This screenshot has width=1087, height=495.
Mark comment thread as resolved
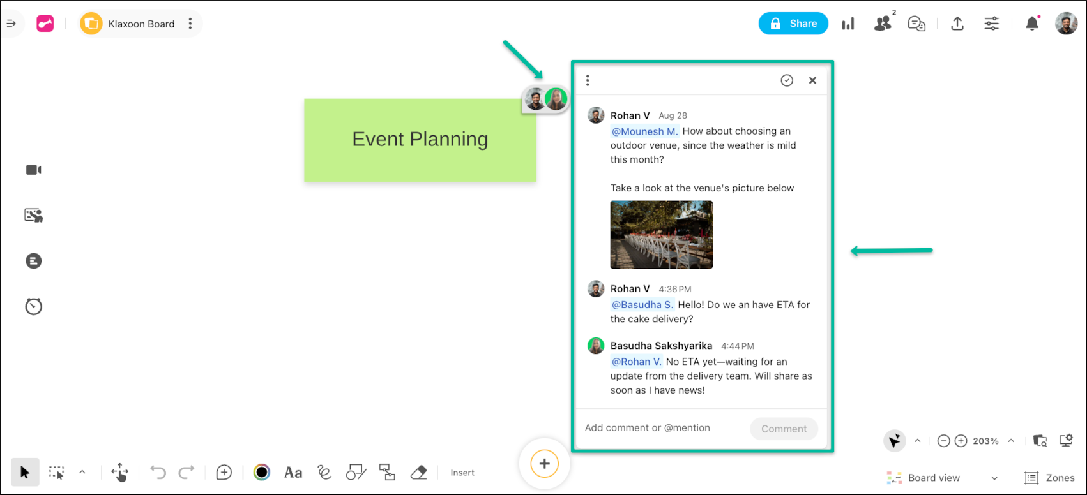[787, 80]
